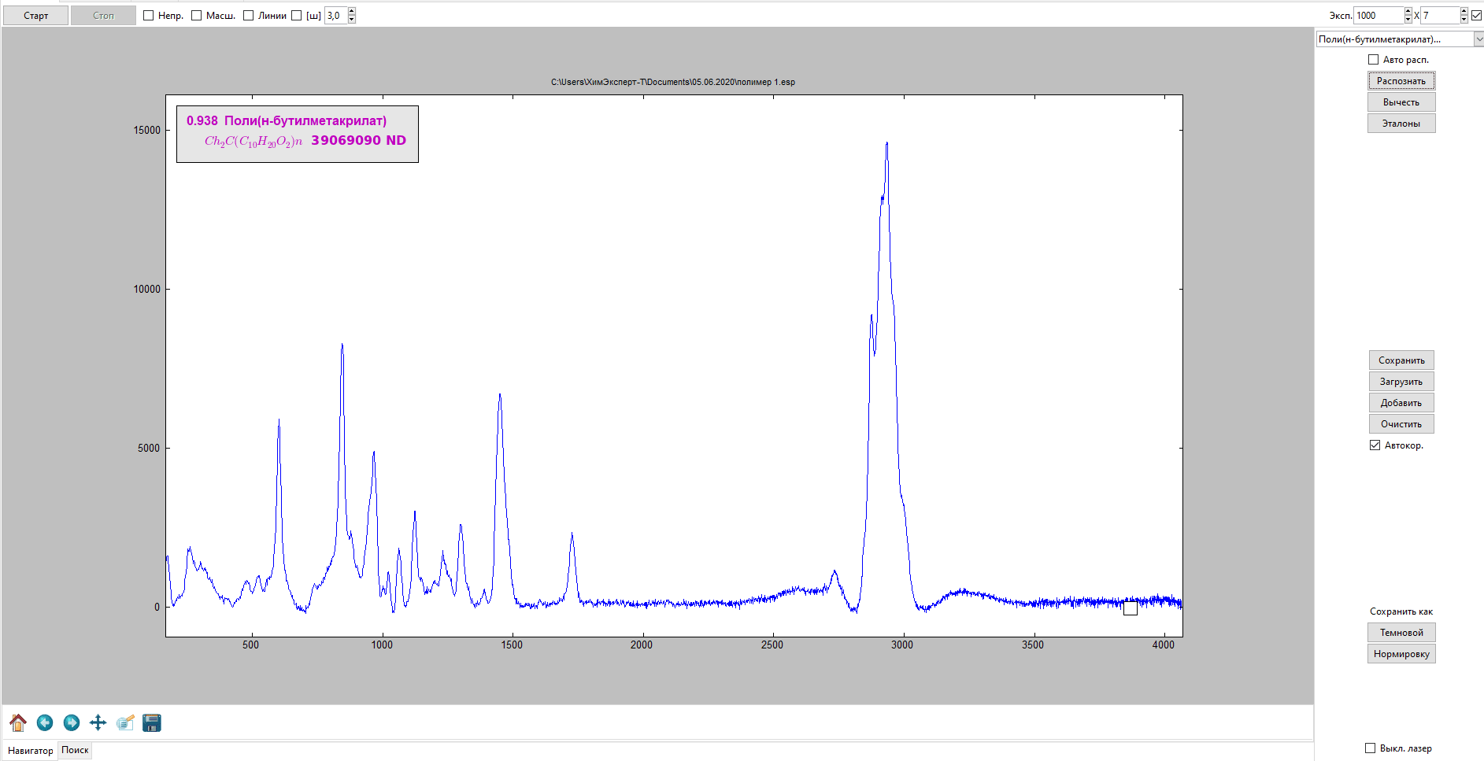This screenshot has height=761, width=1484.
Task: Go back to previous plot view
Action: [45, 722]
